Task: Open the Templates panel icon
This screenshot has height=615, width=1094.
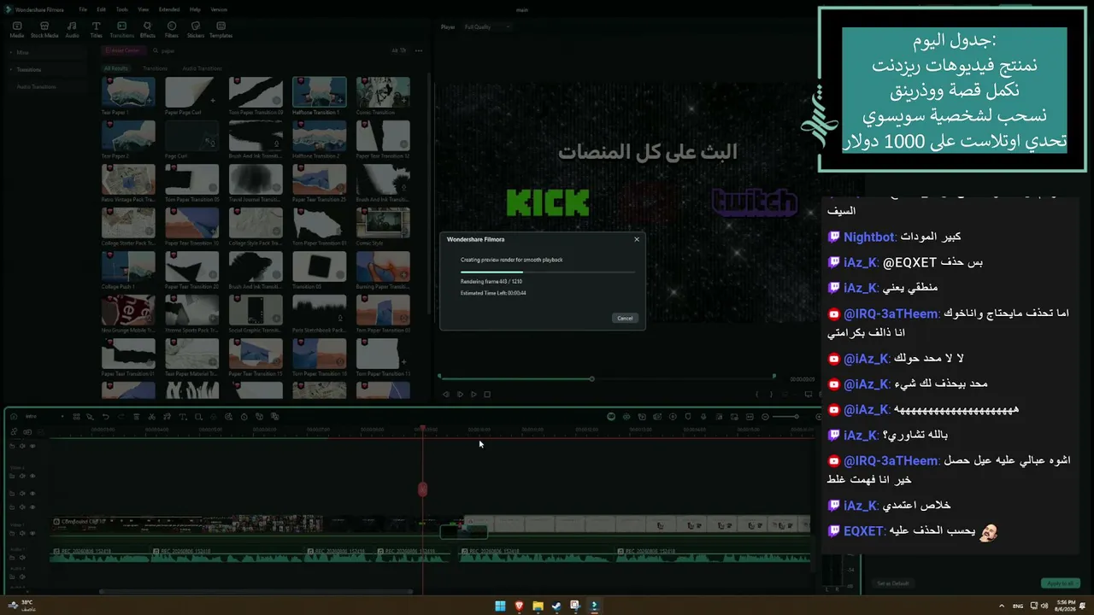Action: [221, 26]
